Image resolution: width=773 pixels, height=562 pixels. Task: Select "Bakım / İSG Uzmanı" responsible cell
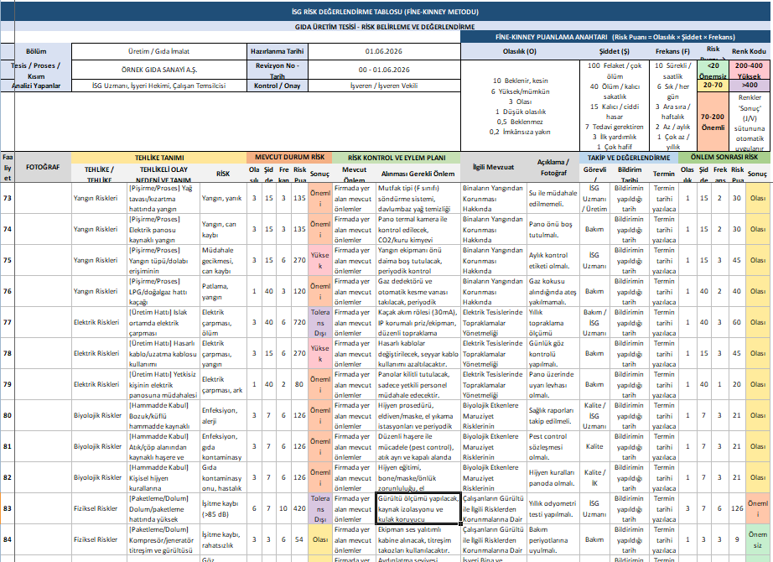coord(594,322)
